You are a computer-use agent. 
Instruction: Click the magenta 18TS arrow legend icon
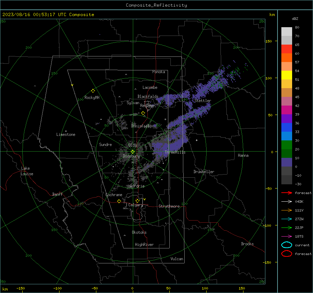tap(287, 237)
